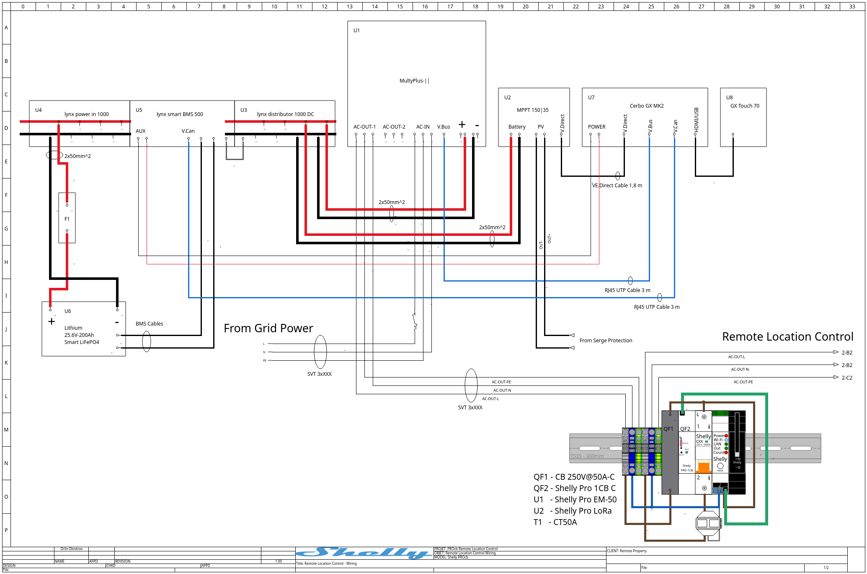The width and height of the screenshot is (867, 574).
Task: Click the upper RJ45 UTP Cable 3 m label
Action: (x=627, y=290)
